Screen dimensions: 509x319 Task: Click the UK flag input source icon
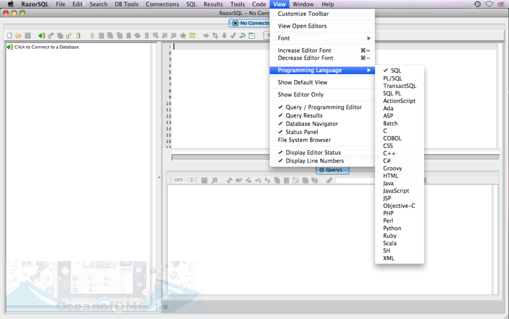(x=501, y=4)
